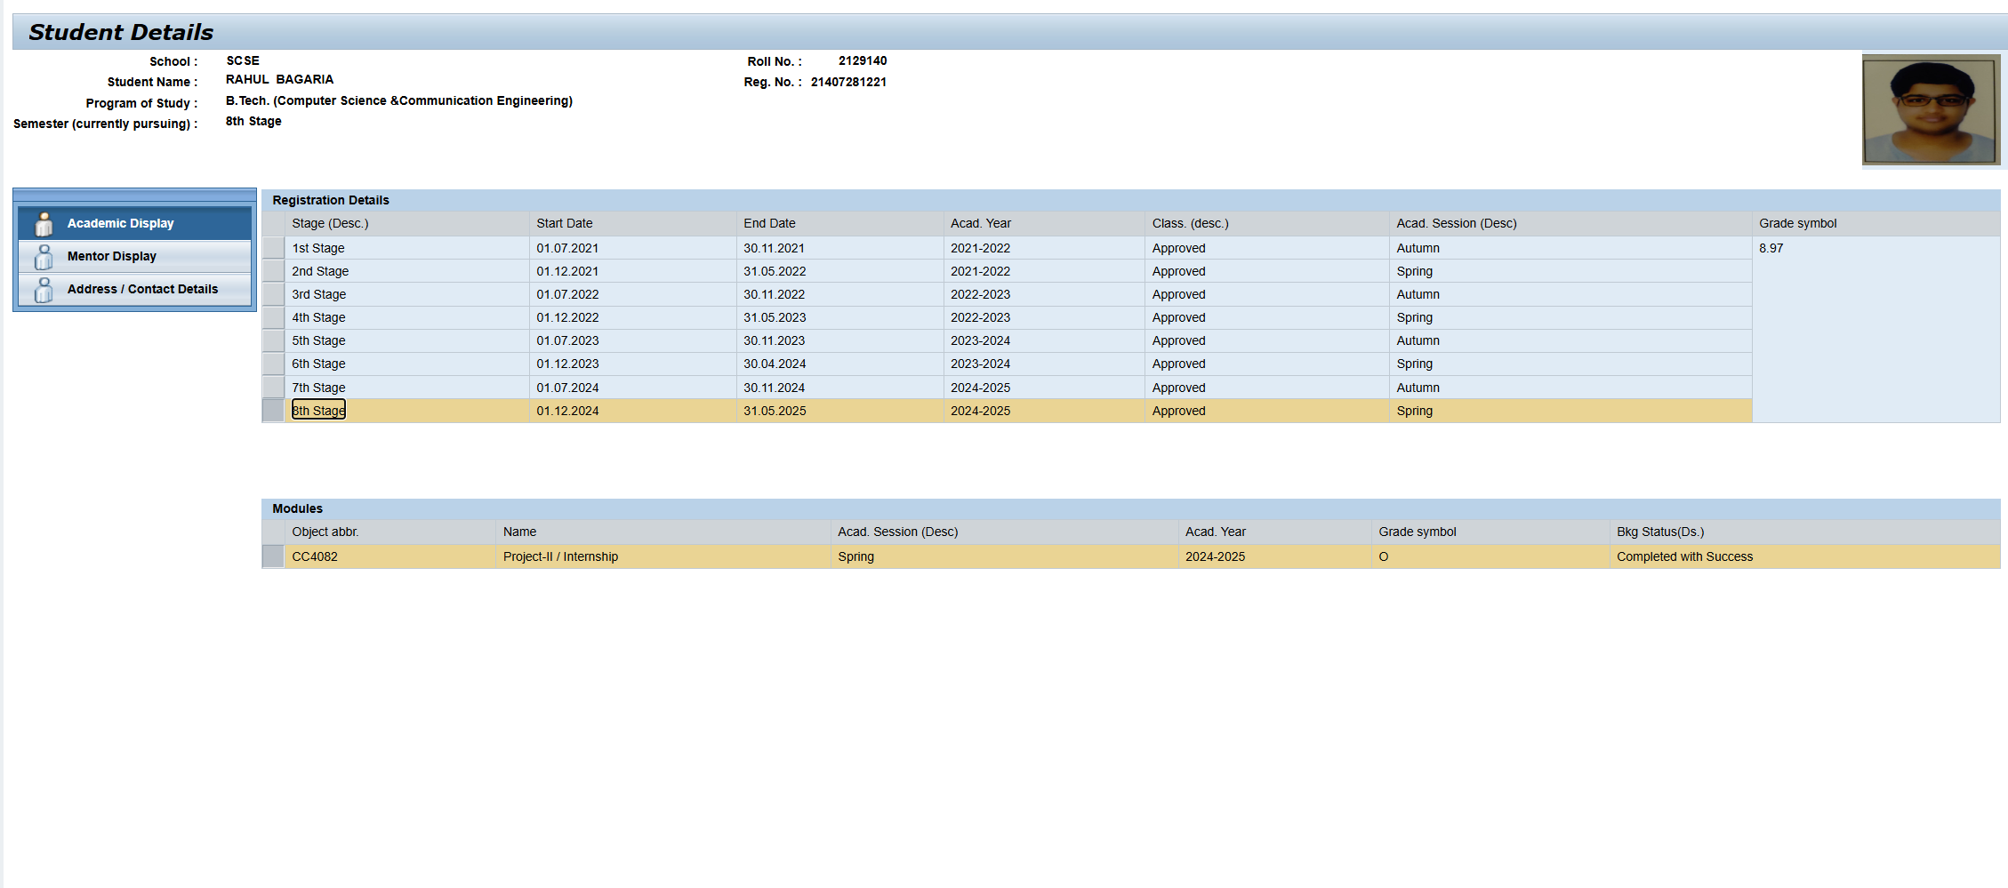This screenshot has width=2008, height=888.
Task: Click the Mentor Display person icon
Action: point(44,257)
